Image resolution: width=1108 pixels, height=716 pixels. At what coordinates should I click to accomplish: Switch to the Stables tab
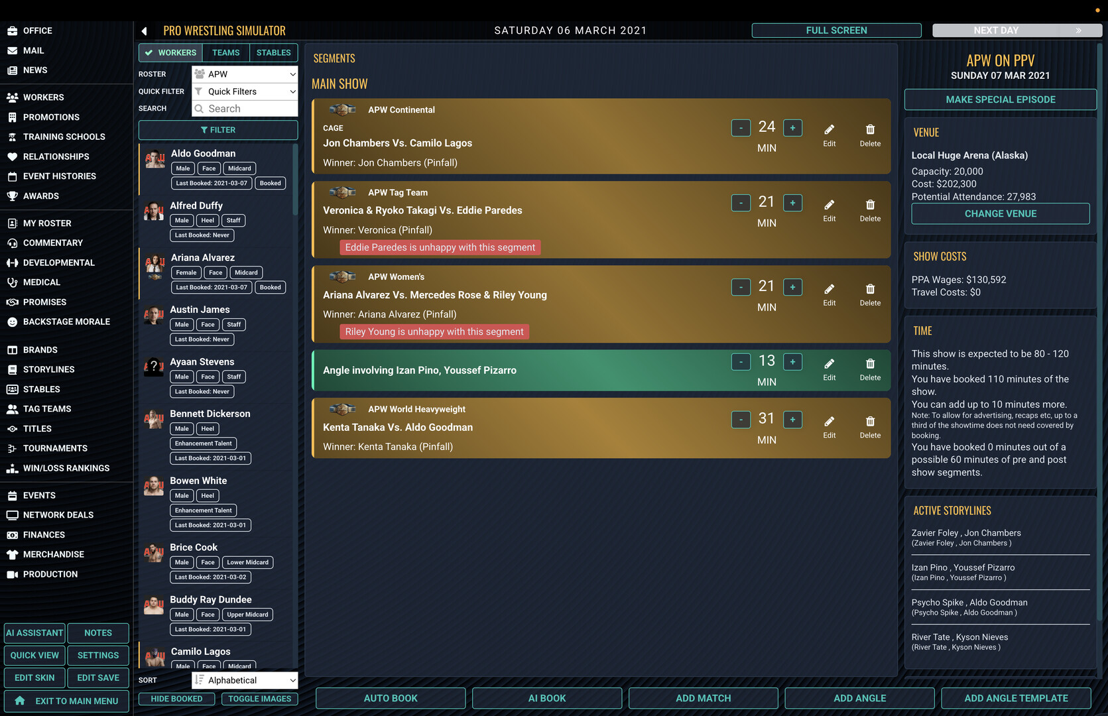click(273, 53)
